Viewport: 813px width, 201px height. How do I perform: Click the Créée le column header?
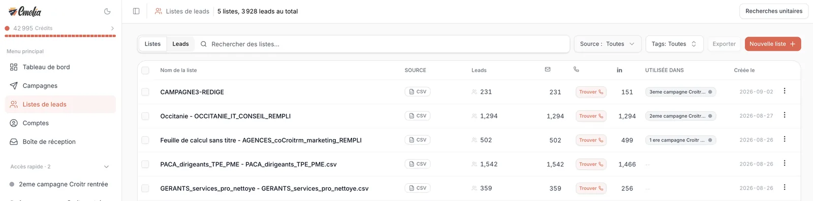[744, 71]
